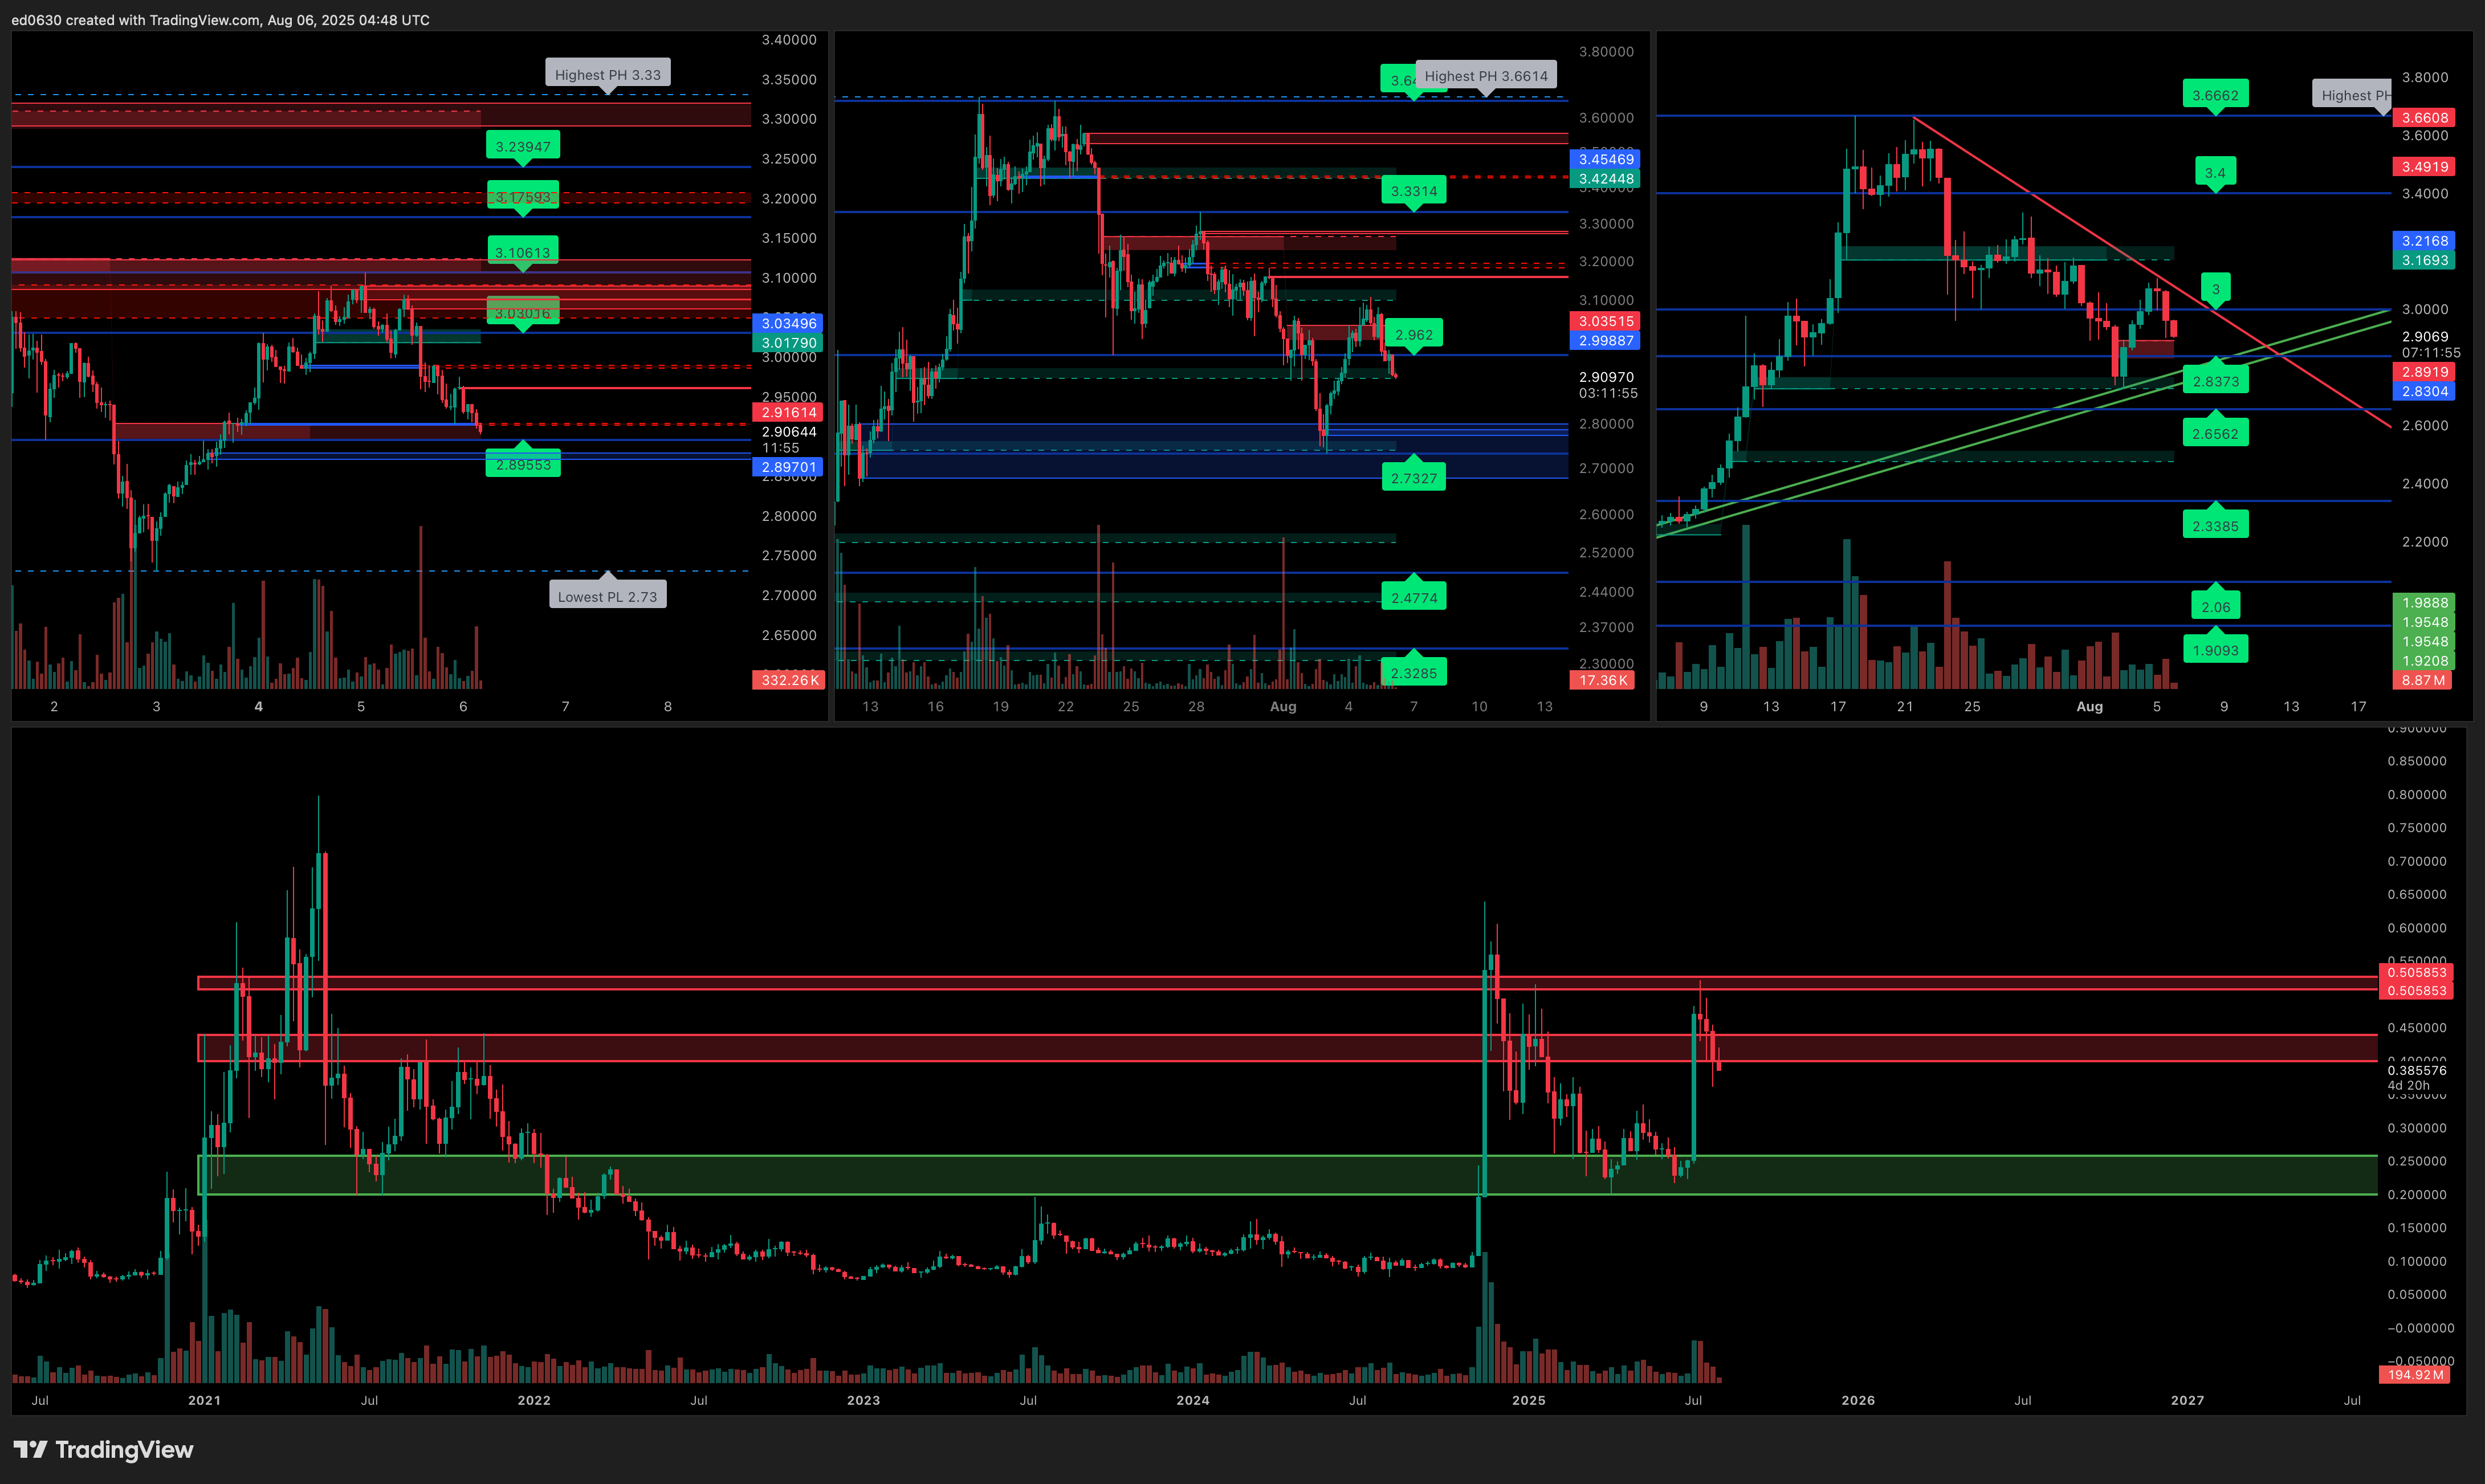Click the 2.90970 current price value
Viewport: 2485px width, 1484px height.
tap(1606, 377)
